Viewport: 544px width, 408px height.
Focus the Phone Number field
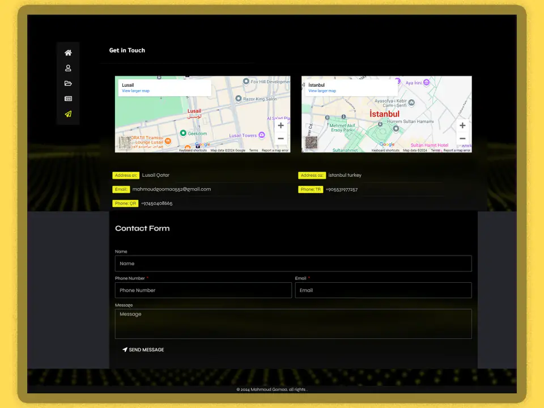203,290
